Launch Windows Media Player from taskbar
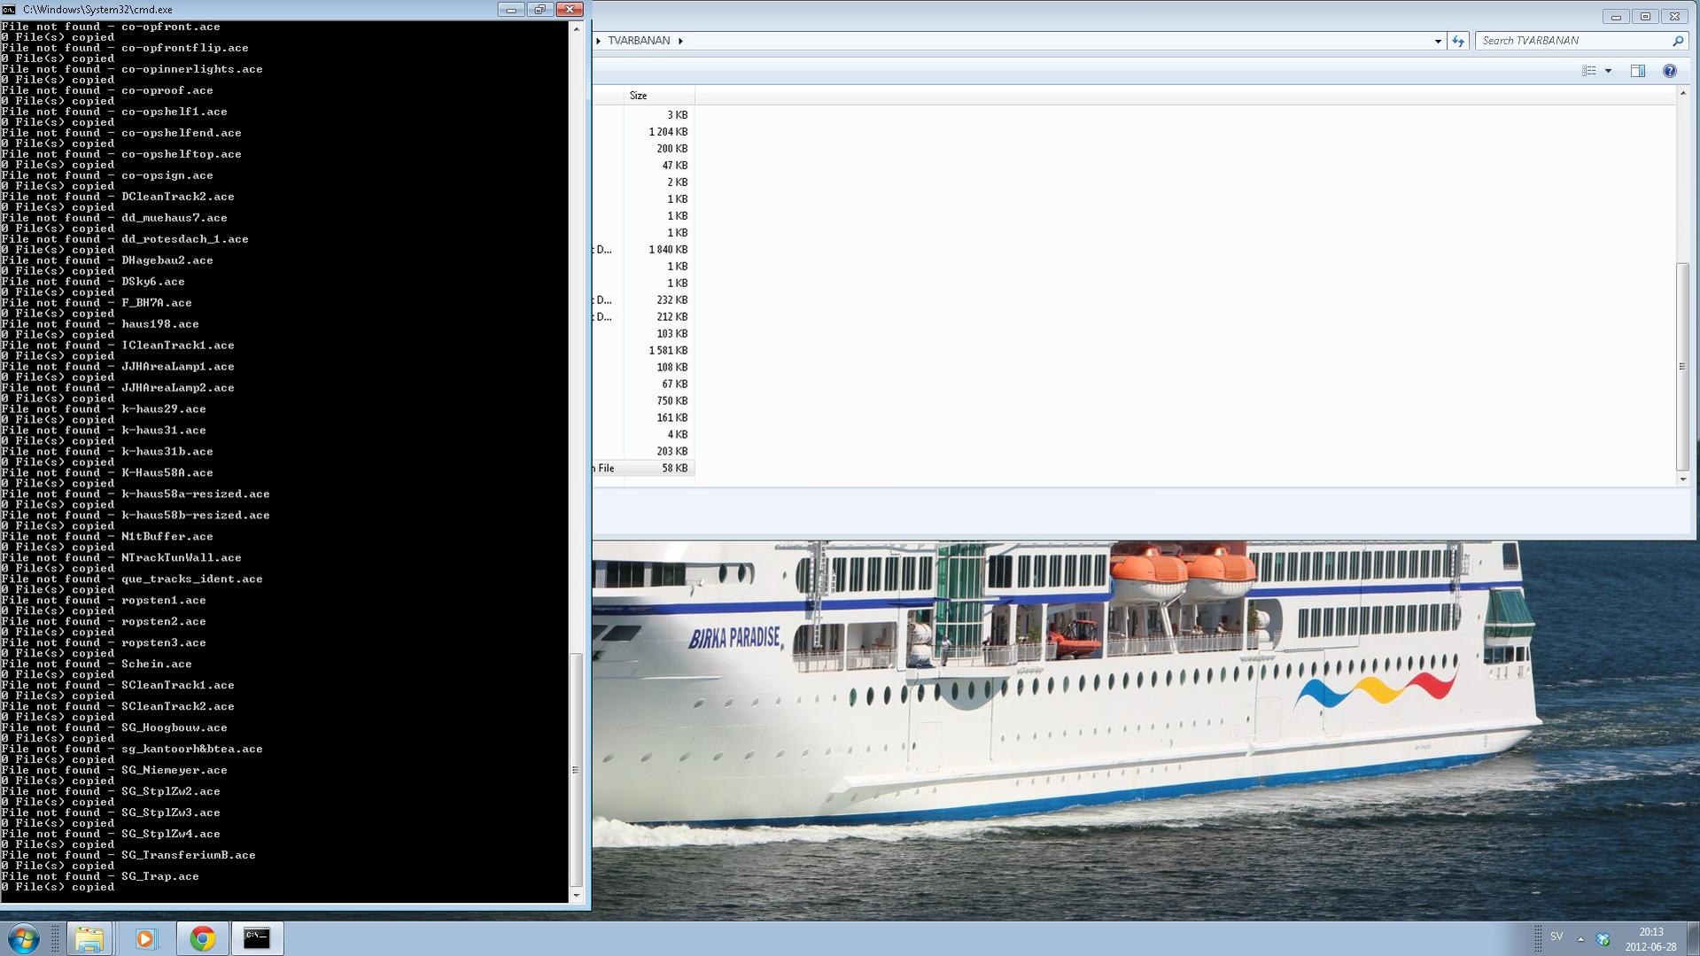The image size is (1700, 956). pyautogui.click(x=145, y=938)
